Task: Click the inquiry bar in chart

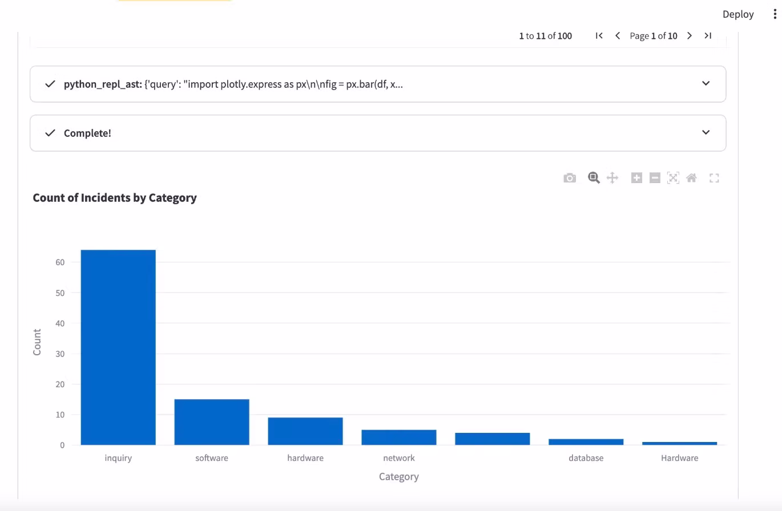Action: click(118, 347)
